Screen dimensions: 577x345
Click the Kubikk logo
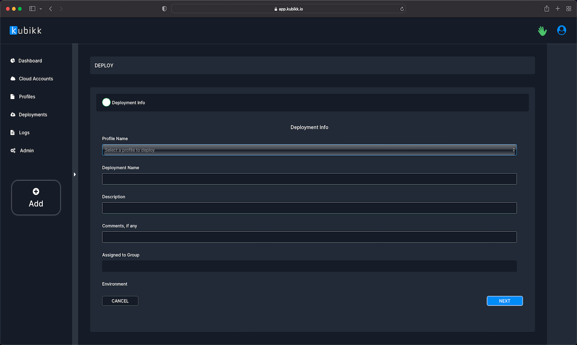(25, 30)
